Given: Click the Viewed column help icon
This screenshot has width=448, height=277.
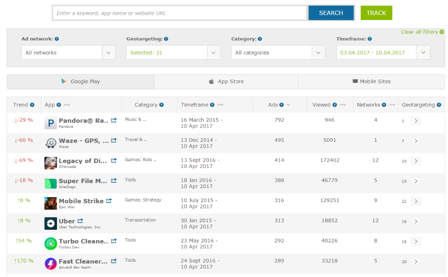Looking at the screenshot, I should (x=334, y=105).
